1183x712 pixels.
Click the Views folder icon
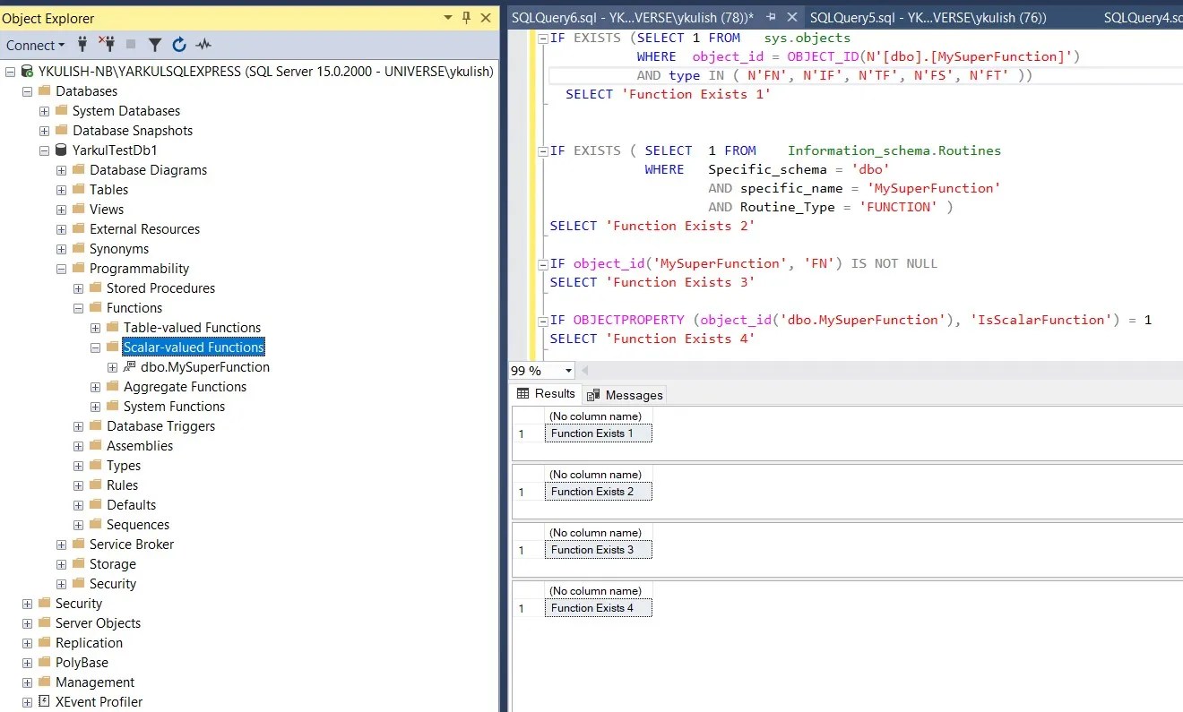coord(78,210)
